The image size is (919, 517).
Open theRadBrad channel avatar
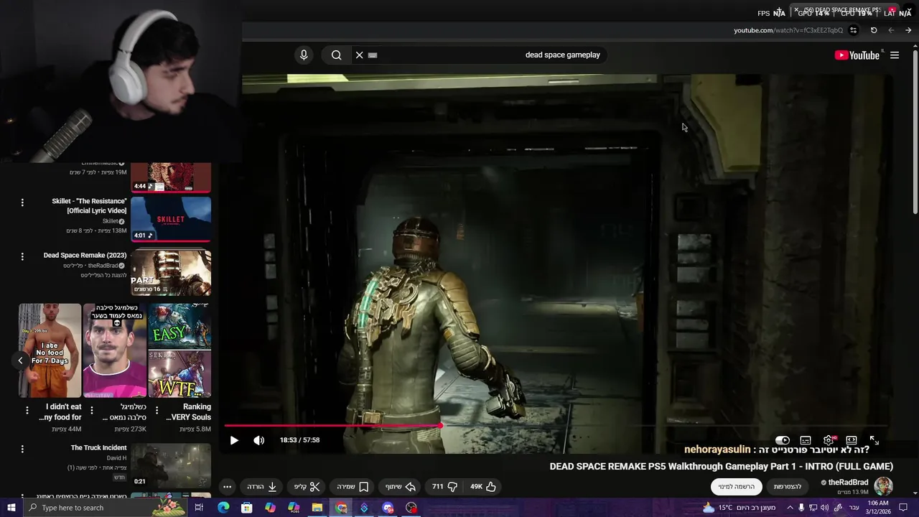[883, 486]
